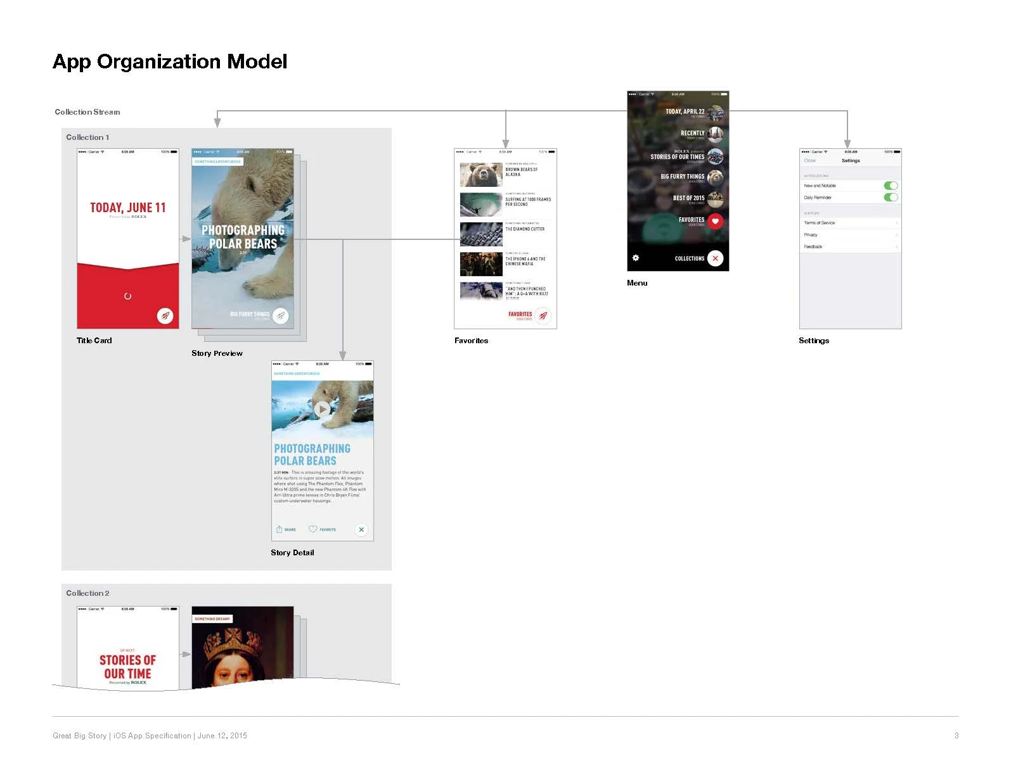Toggle the New and Notable switch
This screenshot has width=1011, height=775.
point(891,186)
